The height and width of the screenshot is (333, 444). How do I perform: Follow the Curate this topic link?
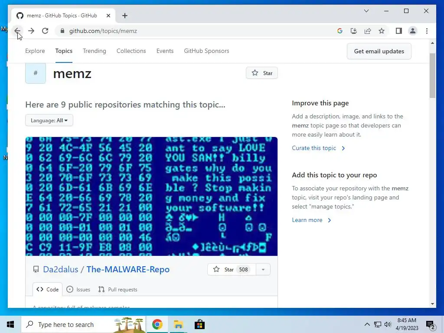click(x=318, y=148)
